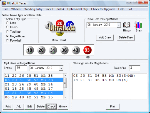Open the Pick 3 menu
This screenshot has height=113, width=150.
point(49,9)
